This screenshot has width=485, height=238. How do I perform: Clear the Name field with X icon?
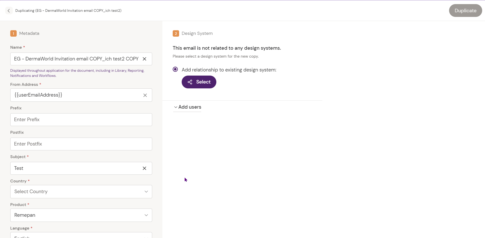[144, 59]
